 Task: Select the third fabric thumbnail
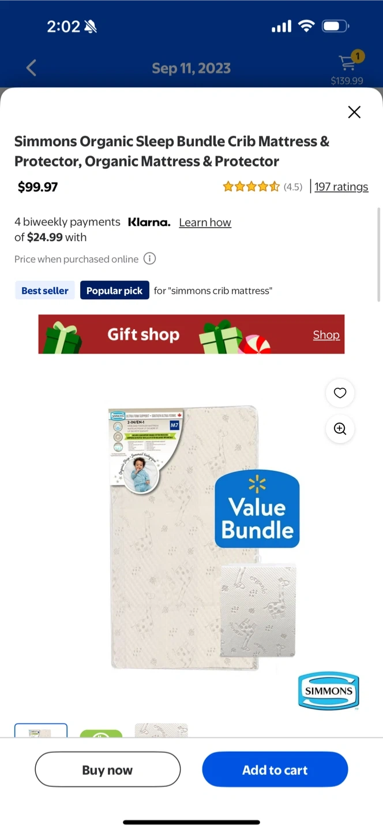pos(162,730)
